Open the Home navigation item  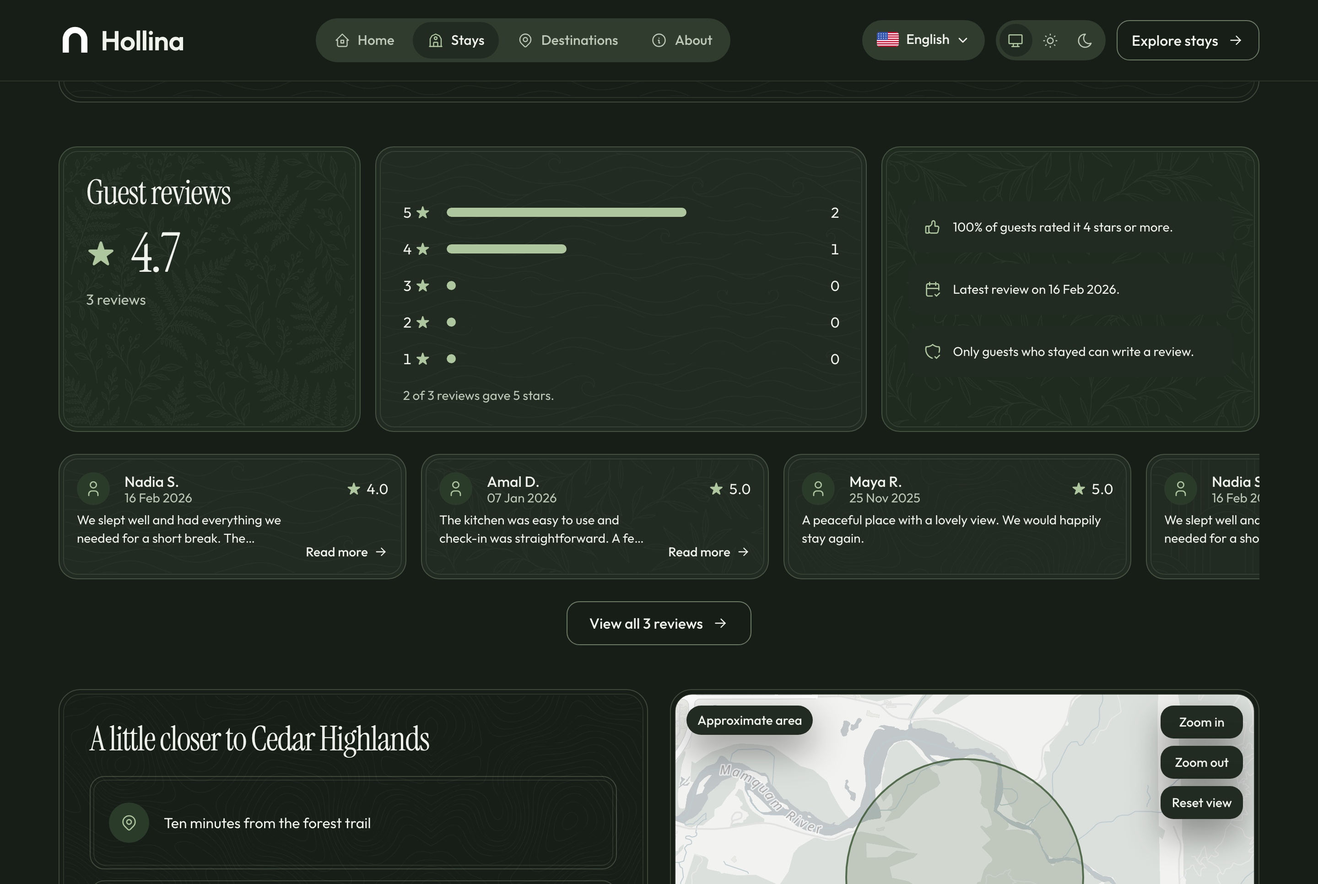point(365,41)
